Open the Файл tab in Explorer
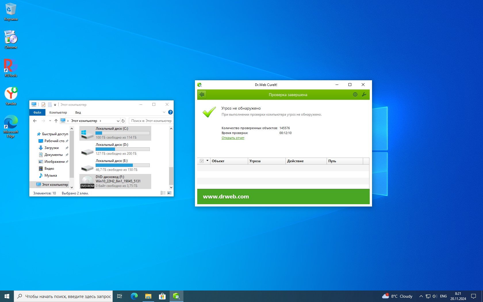 (37, 112)
